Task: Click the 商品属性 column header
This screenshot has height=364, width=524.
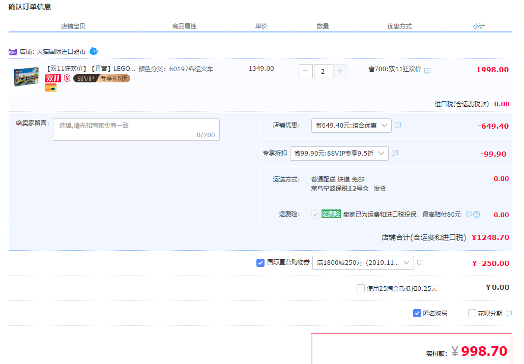Action: pos(185,26)
